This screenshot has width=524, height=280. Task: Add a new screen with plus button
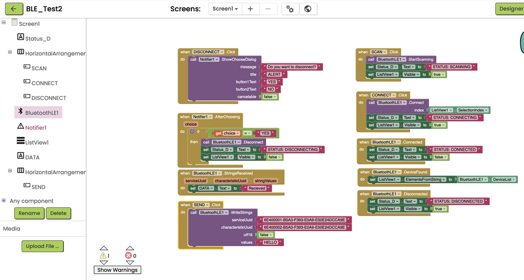click(250, 9)
